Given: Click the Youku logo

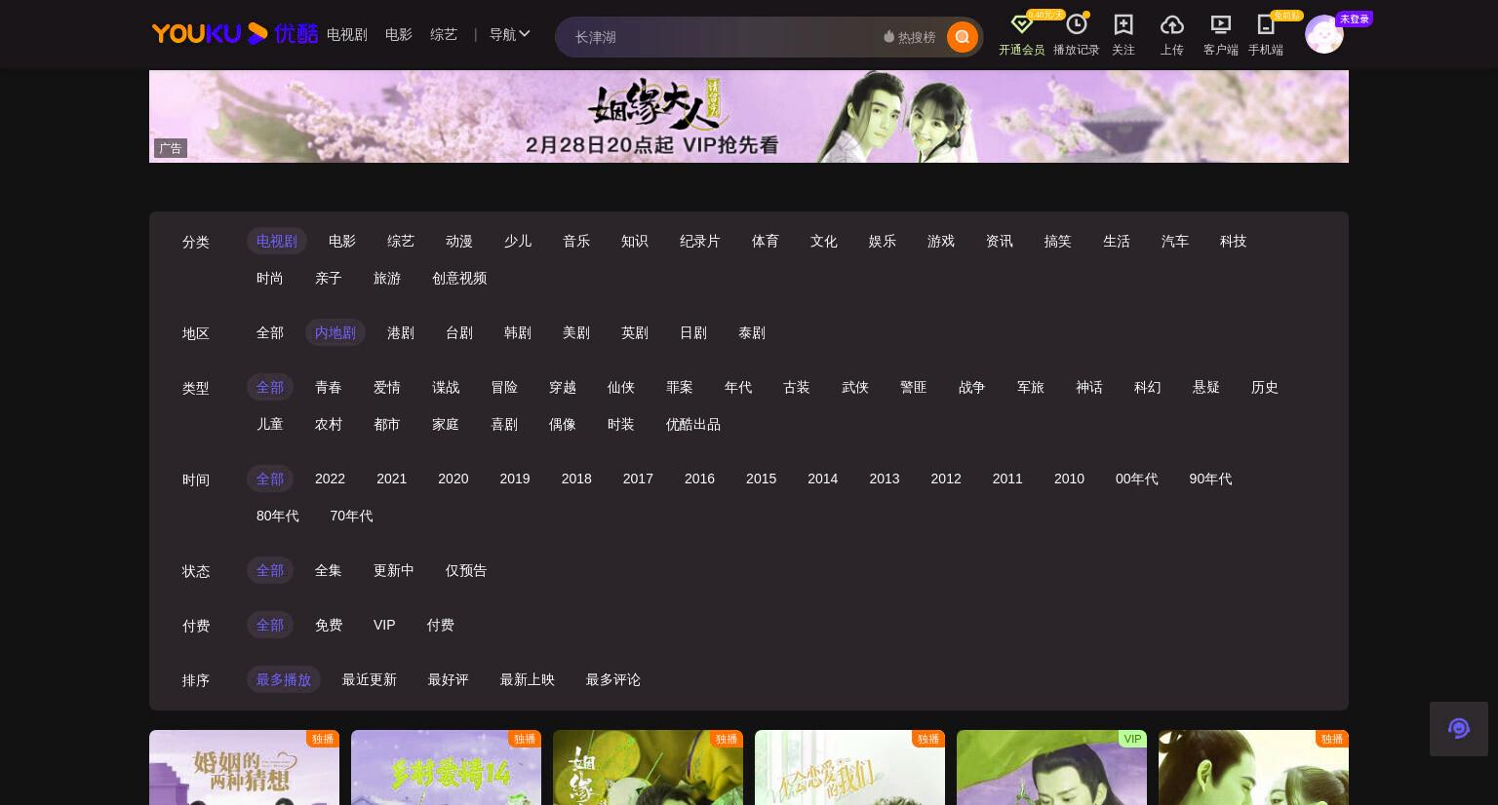Looking at the screenshot, I should click(235, 34).
